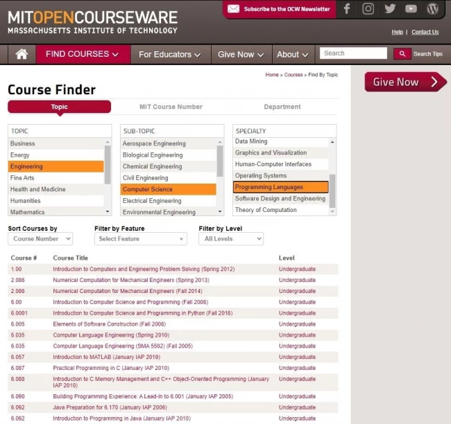Select the Programming Languages specialty
Screen dimensions: 451x424
281,187
